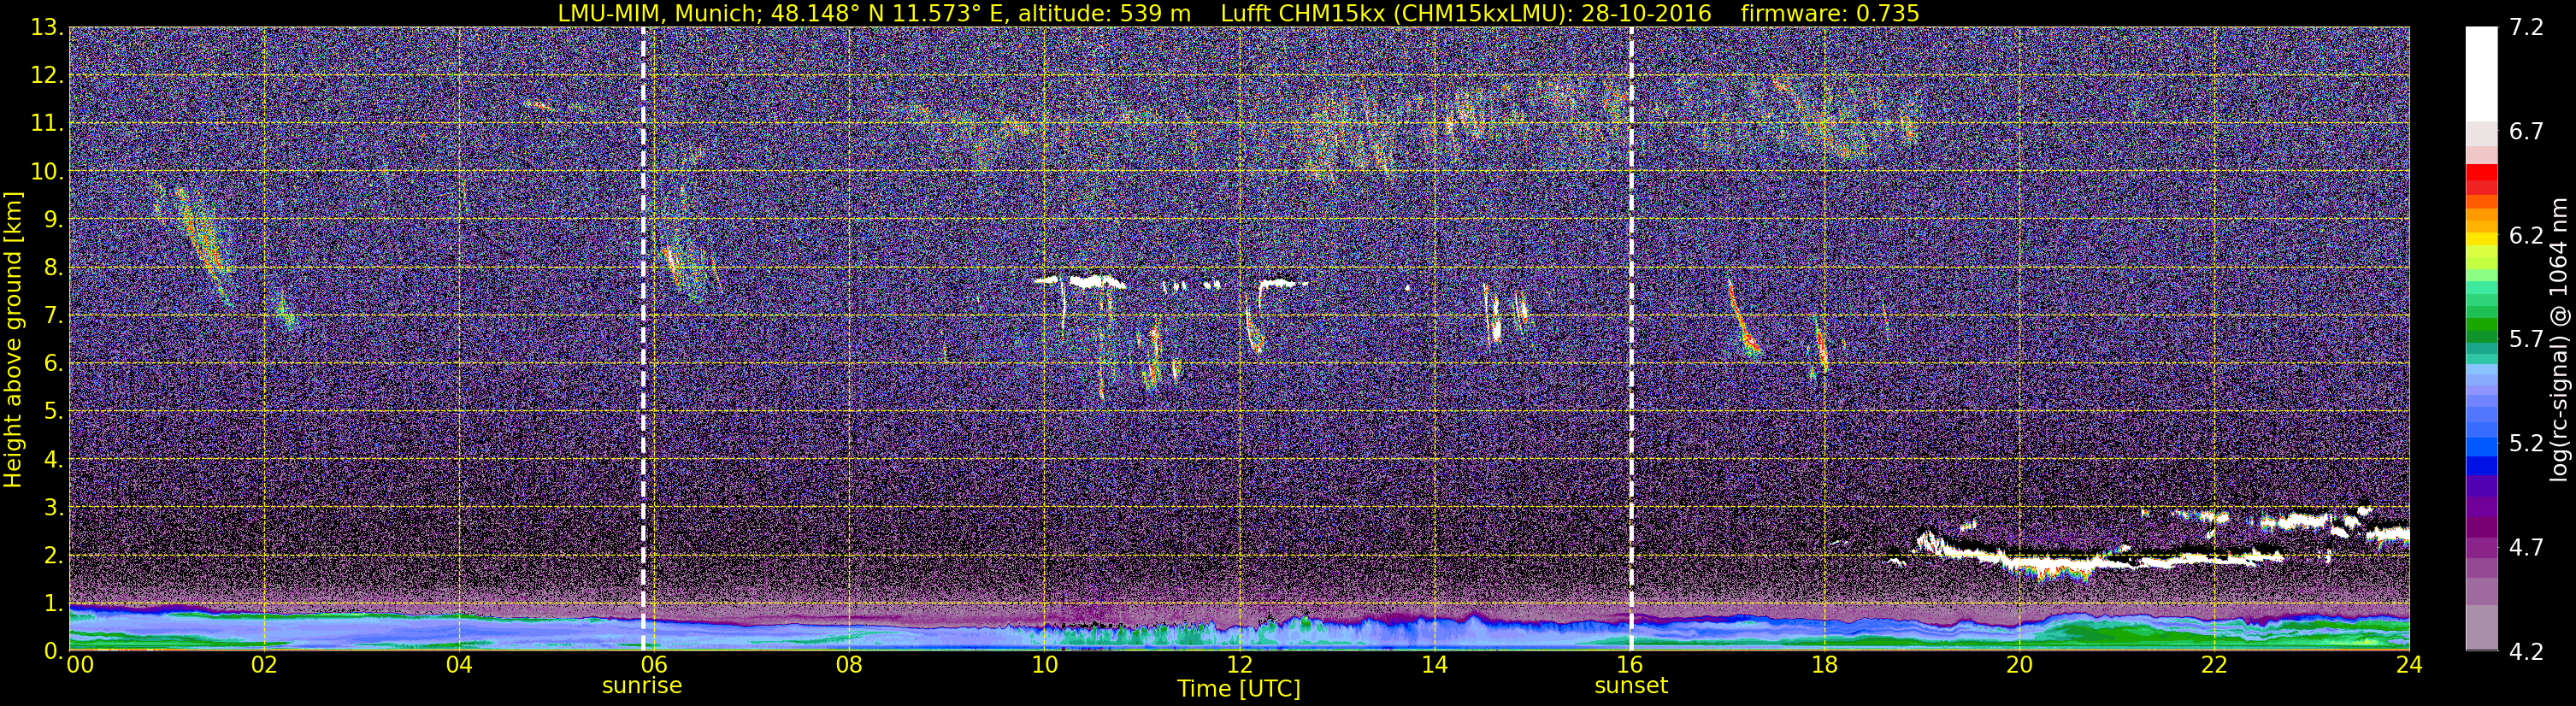Click the blue band of the colorbar
This screenshot has height=706, width=2576.
coord(2481,464)
